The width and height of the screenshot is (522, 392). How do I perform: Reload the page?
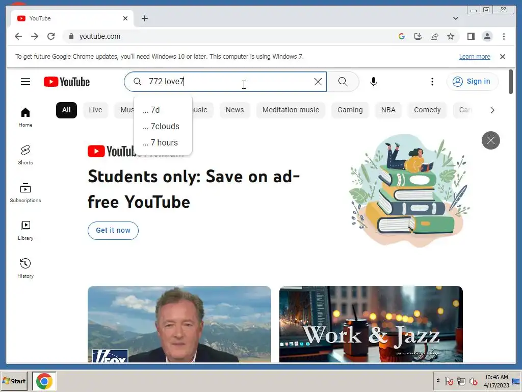click(x=51, y=36)
